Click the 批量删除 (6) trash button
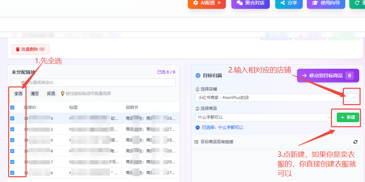365x182 pixels. 30,49
